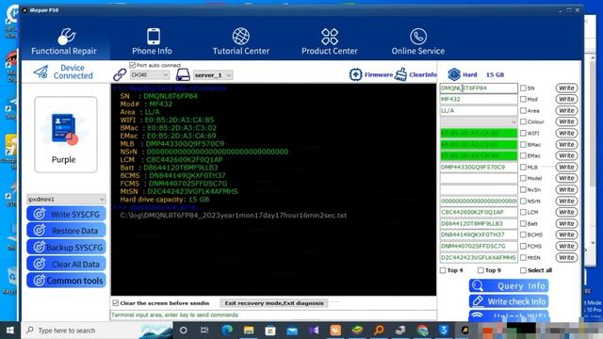Viewport: 603px width, 339px height.
Task: Open the CH340 port dropdown
Action: point(149,75)
